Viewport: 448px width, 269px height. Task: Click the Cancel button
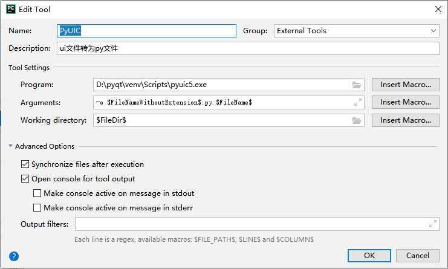click(x=417, y=255)
